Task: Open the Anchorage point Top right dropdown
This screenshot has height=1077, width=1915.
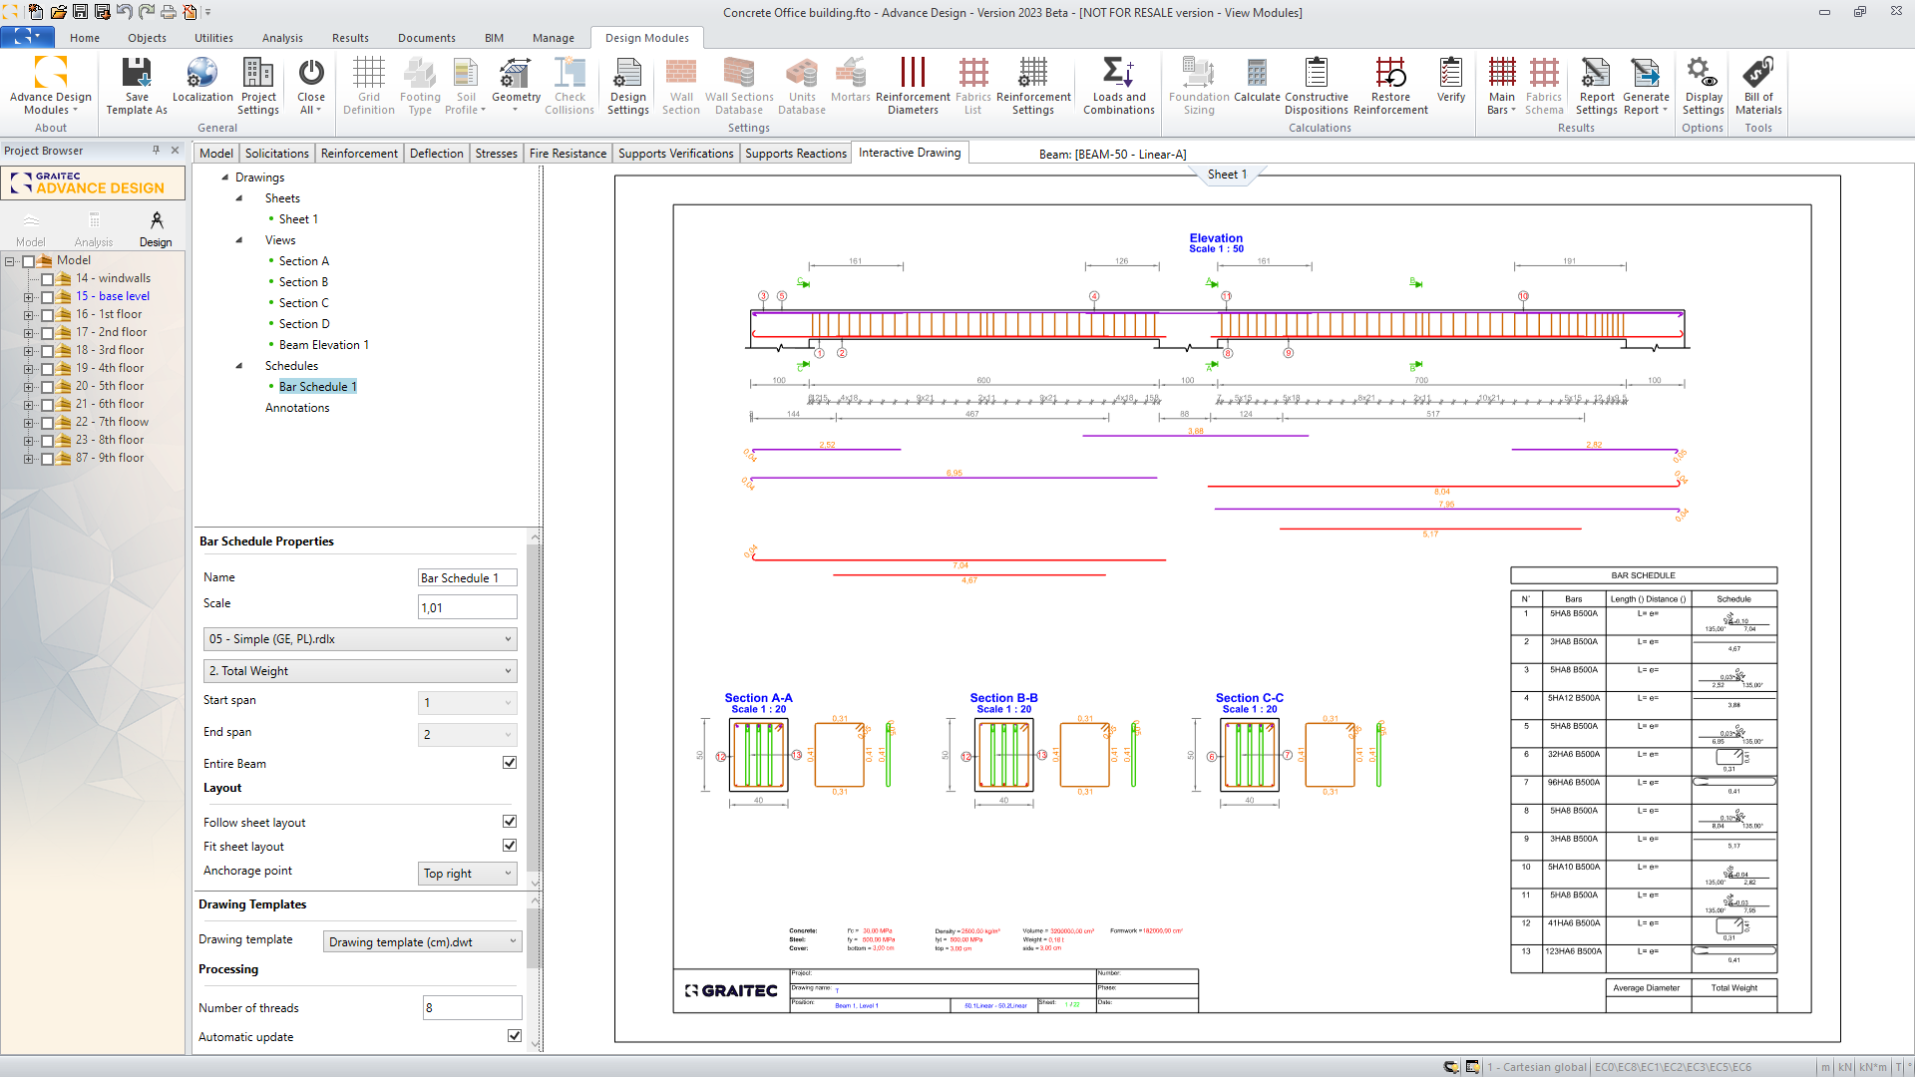Action: pyautogui.click(x=467, y=874)
